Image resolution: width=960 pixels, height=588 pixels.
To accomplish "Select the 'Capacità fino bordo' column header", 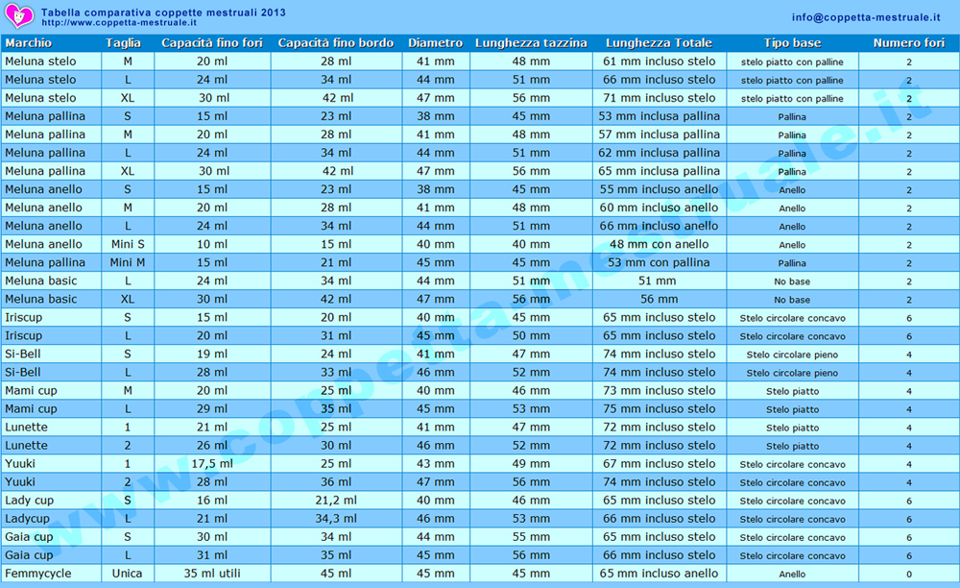I will 335,43.
